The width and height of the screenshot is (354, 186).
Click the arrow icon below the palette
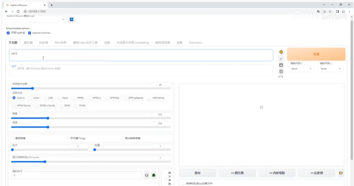tap(281, 58)
